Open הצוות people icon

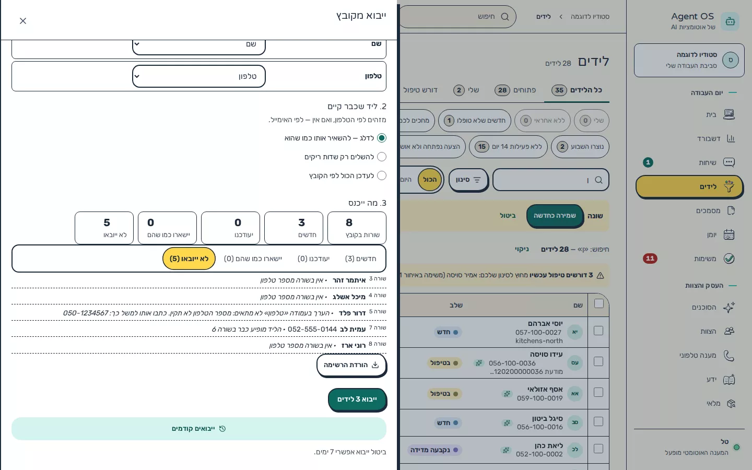pos(729,331)
